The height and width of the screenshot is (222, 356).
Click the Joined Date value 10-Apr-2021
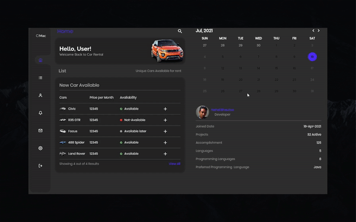pyautogui.click(x=313, y=127)
